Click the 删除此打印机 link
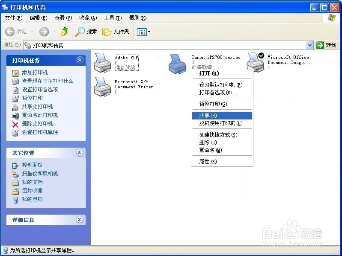The image size is (342, 256). coord(37,124)
